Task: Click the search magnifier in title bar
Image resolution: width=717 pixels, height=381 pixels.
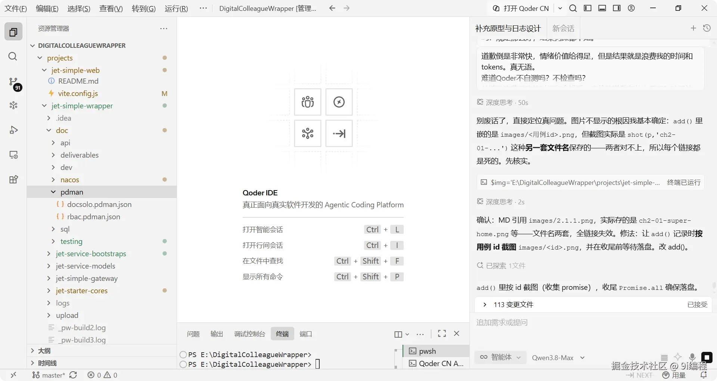Action: coord(573,8)
